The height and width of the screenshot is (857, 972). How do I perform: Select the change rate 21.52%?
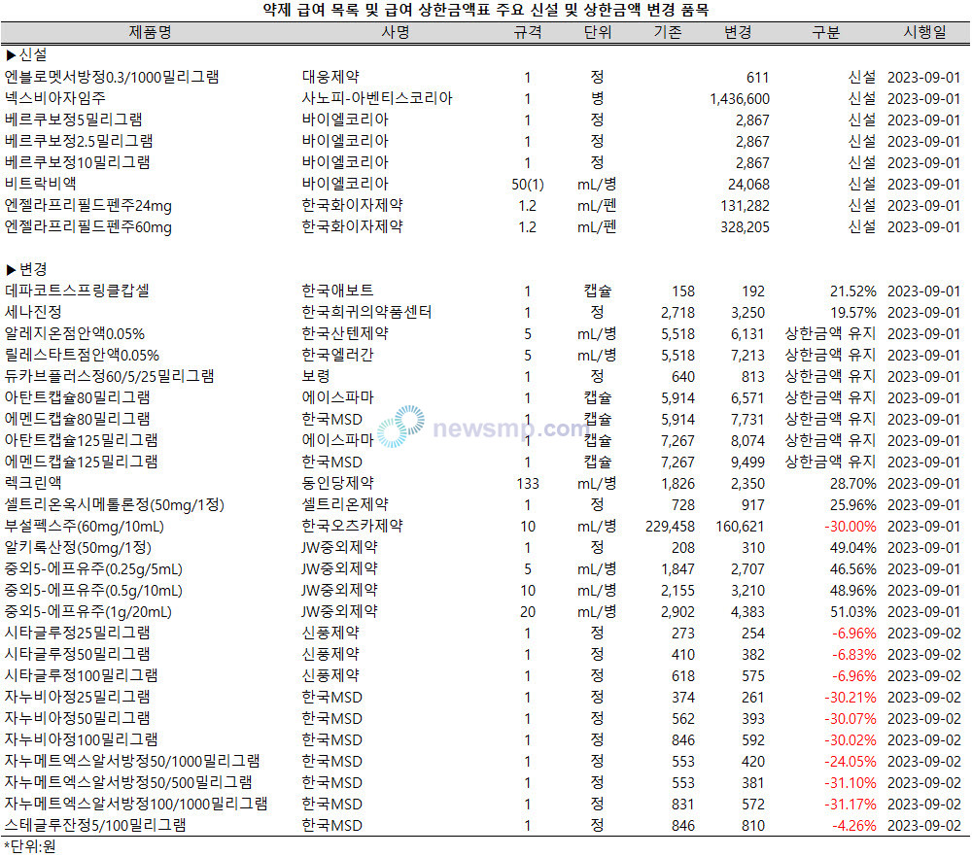pyautogui.click(x=853, y=291)
